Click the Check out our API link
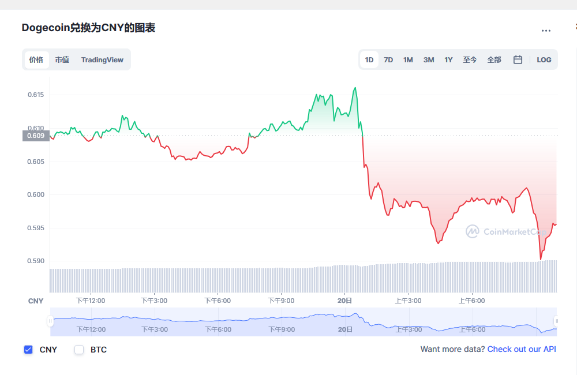Viewport: 577px width, 375px height. (522, 349)
